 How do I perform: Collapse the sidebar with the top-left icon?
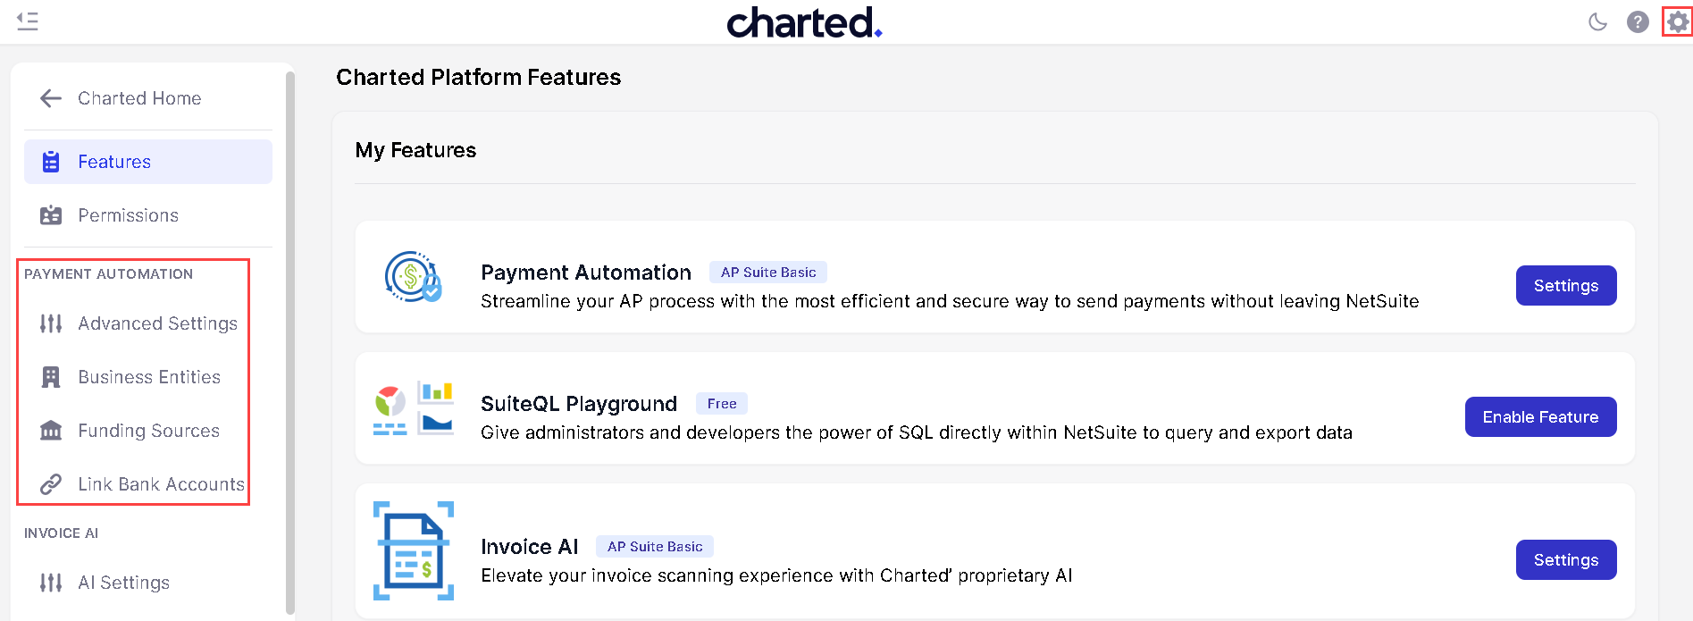pyautogui.click(x=28, y=21)
